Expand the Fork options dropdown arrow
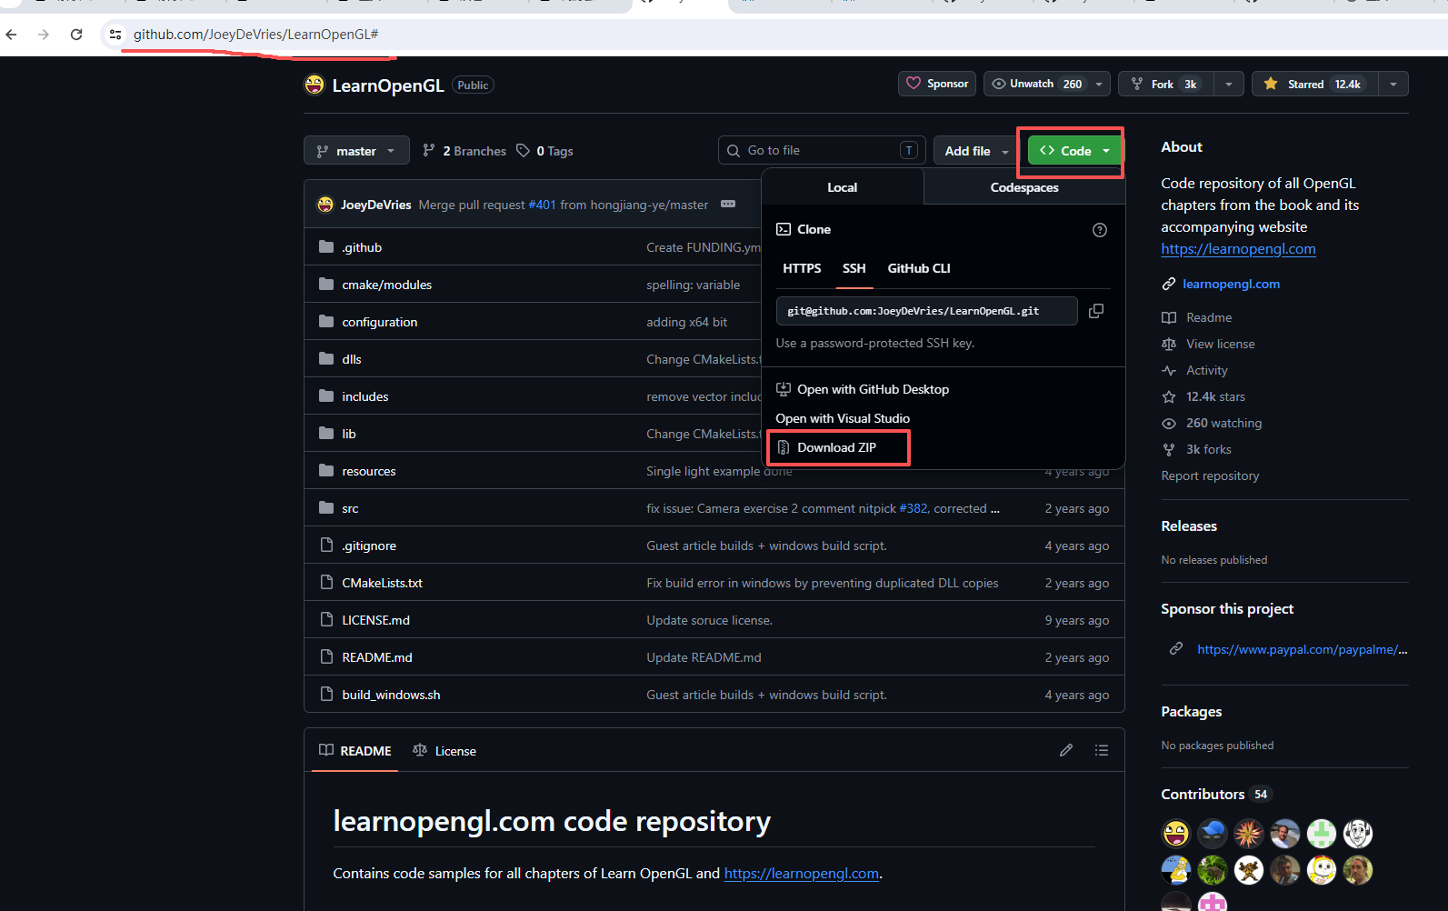Image resolution: width=1448 pixels, height=911 pixels. [1229, 84]
